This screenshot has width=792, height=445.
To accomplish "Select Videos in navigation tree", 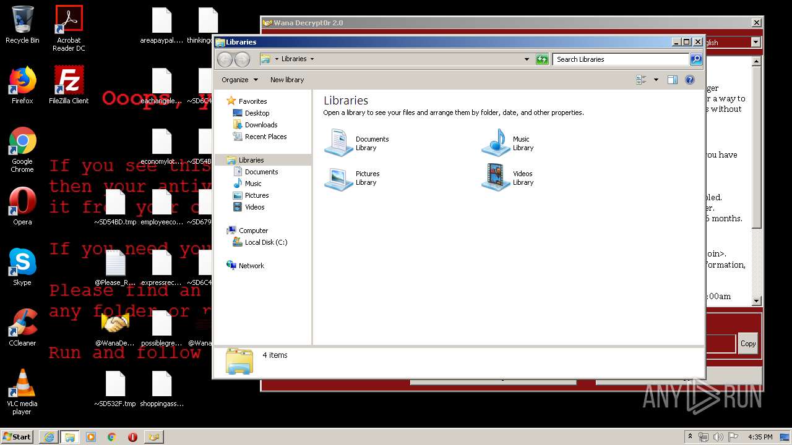I will coord(254,207).
